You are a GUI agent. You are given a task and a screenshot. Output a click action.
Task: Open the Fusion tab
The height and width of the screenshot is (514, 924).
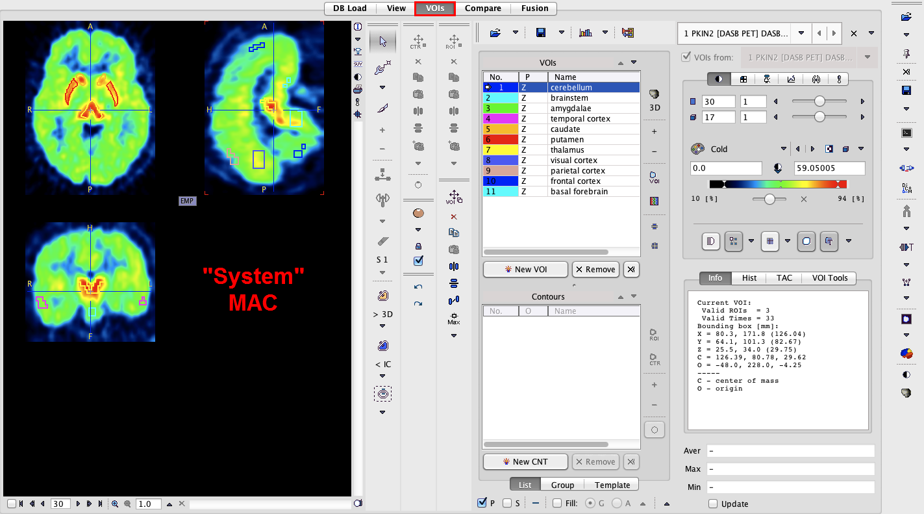(x=534, y=8)
